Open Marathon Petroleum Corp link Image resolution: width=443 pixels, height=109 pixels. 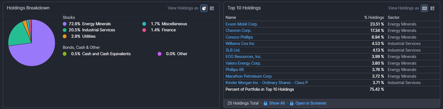[x=248, y=76]
